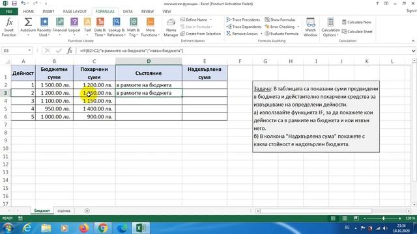This screenshot has width=417, height=234.
Task: Click Calculate Sheet
Action: pyautogui.click(x=357, y=32)
